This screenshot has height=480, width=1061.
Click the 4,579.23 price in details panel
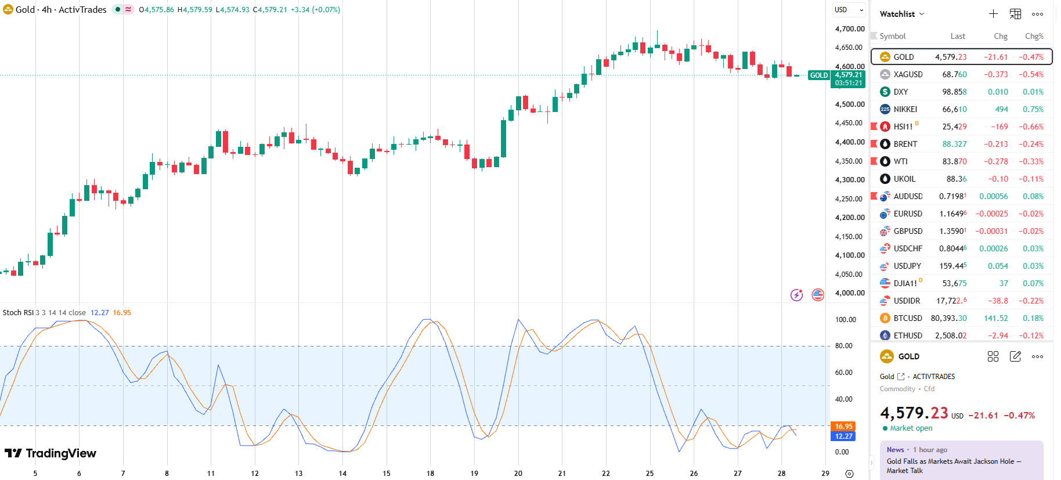(914, 413)
